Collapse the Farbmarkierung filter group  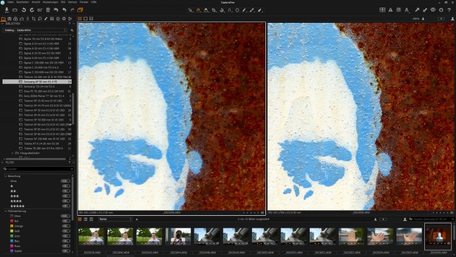click(6, 211)
